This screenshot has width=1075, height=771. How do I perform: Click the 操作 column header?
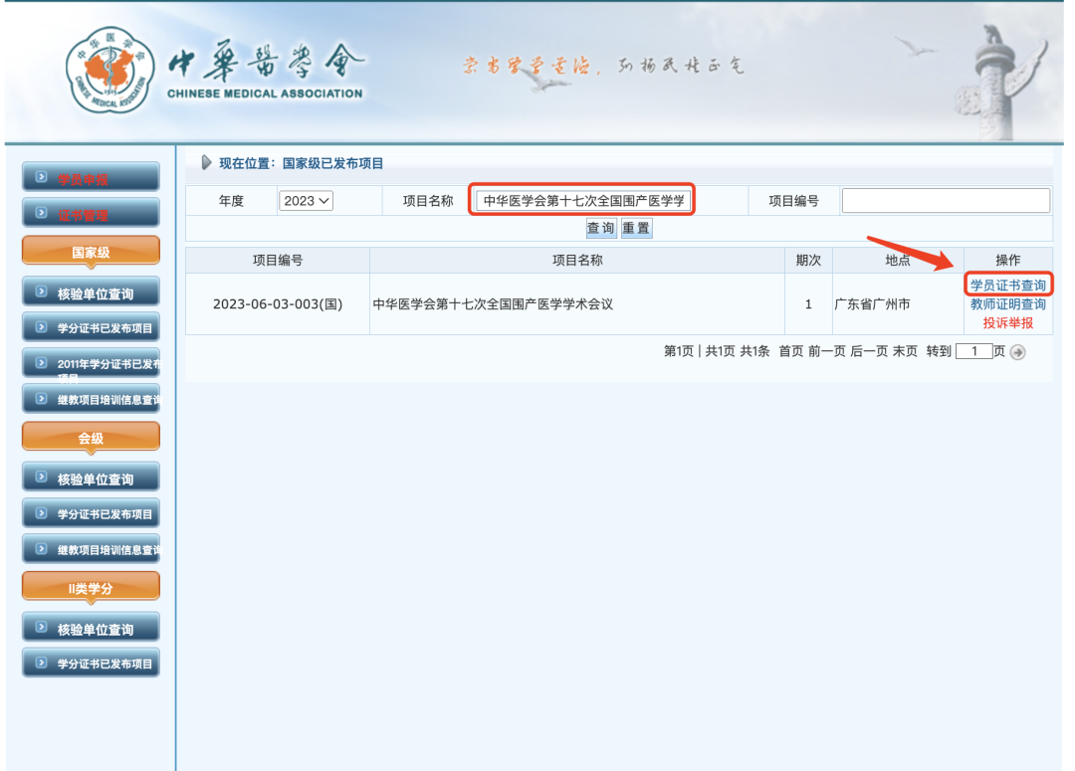tap(1007, 261)
